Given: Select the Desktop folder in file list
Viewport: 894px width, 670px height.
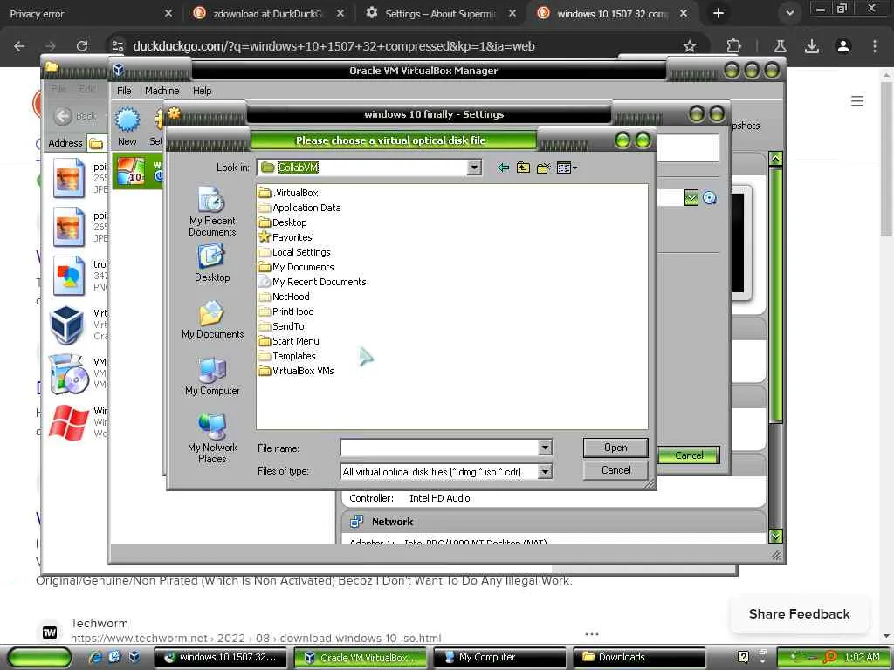Looking at the screenshot, I should (283, 222).
